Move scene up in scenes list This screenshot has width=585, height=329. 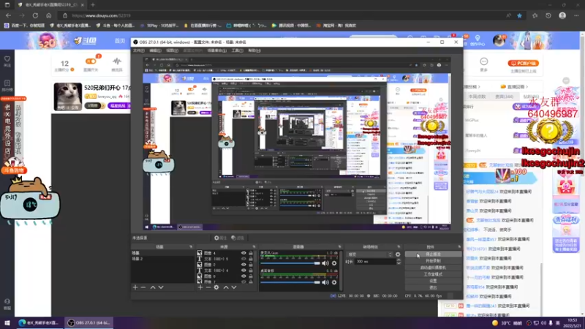point(153,287)
